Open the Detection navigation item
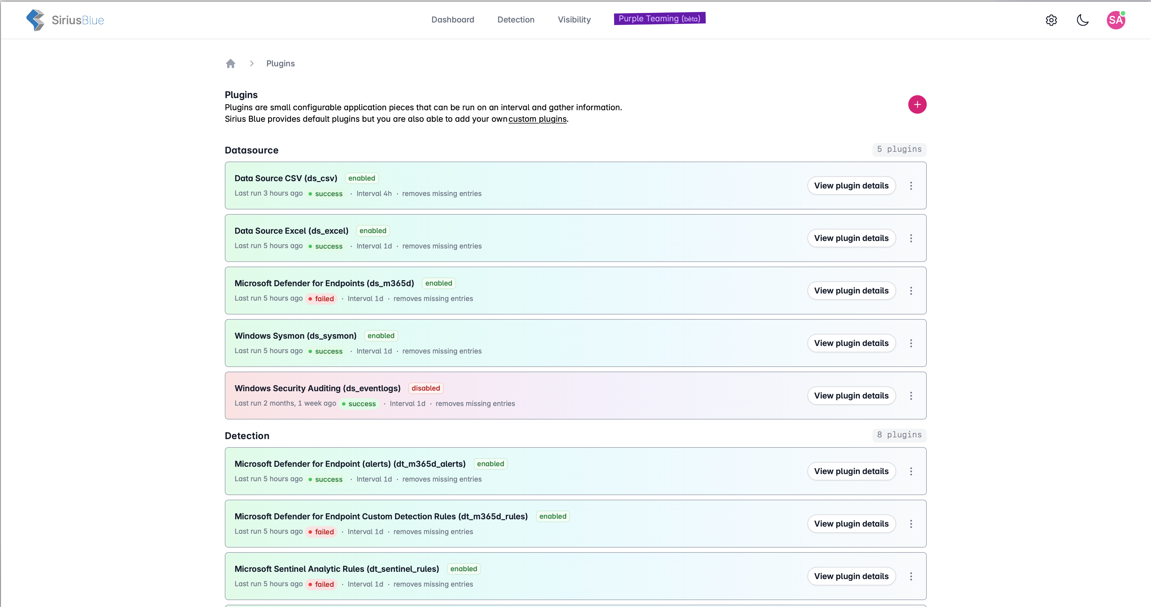The width and height of the screenshot is (1151, 607). point(516,20)
